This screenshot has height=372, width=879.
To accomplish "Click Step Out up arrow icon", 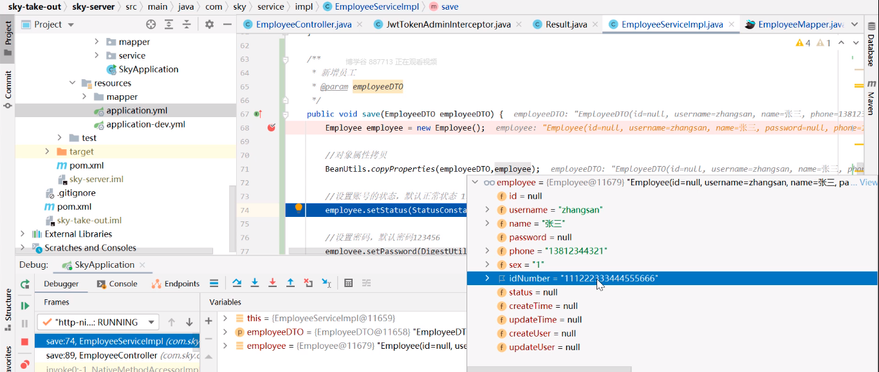I will (x=290, y=283).
